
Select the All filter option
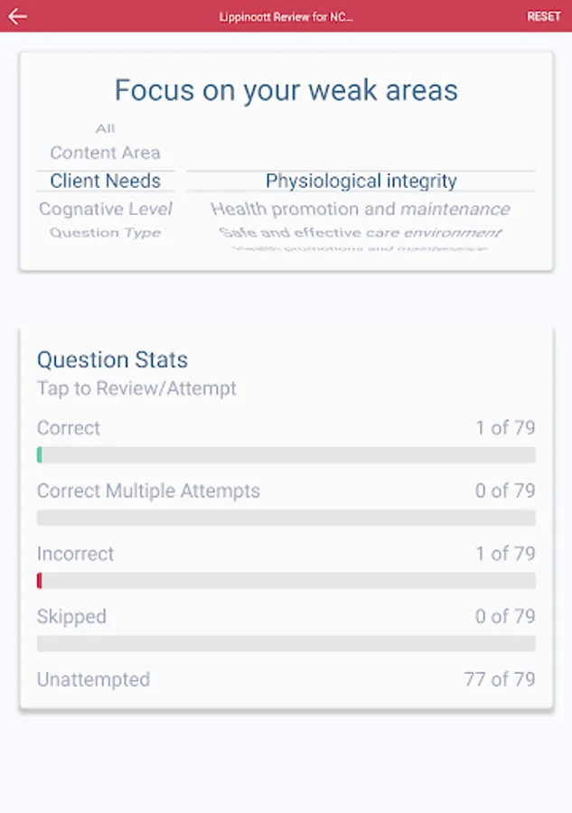click(105, 128)
